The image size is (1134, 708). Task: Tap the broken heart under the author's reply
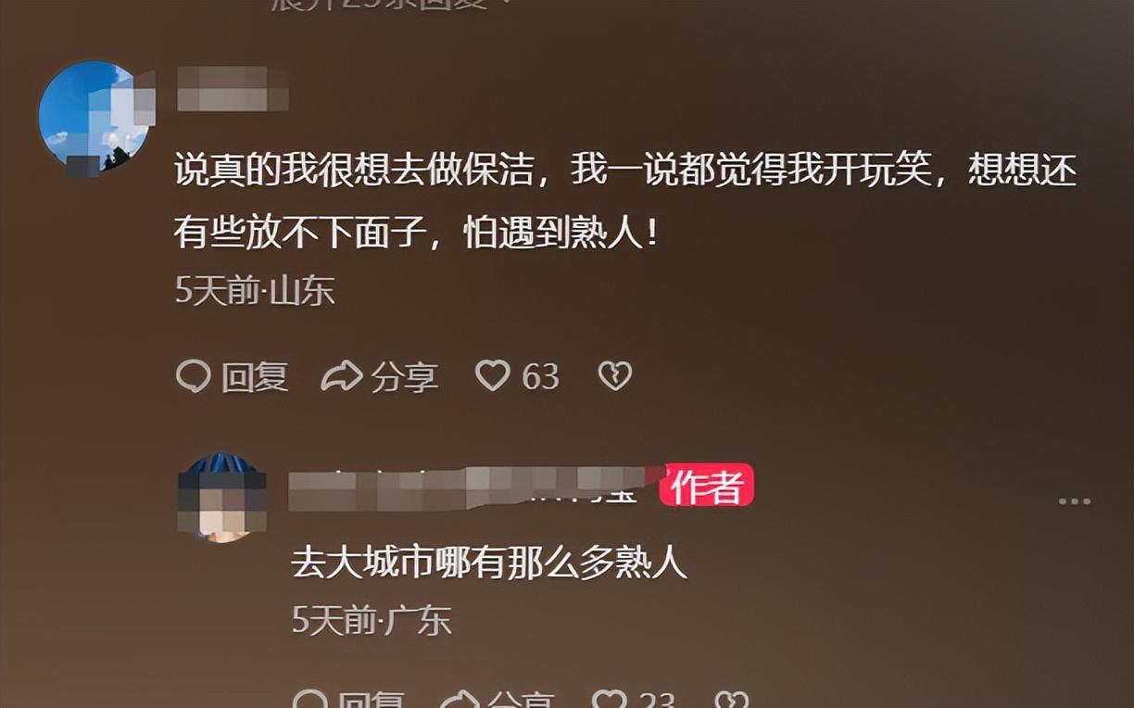[732, 700]
